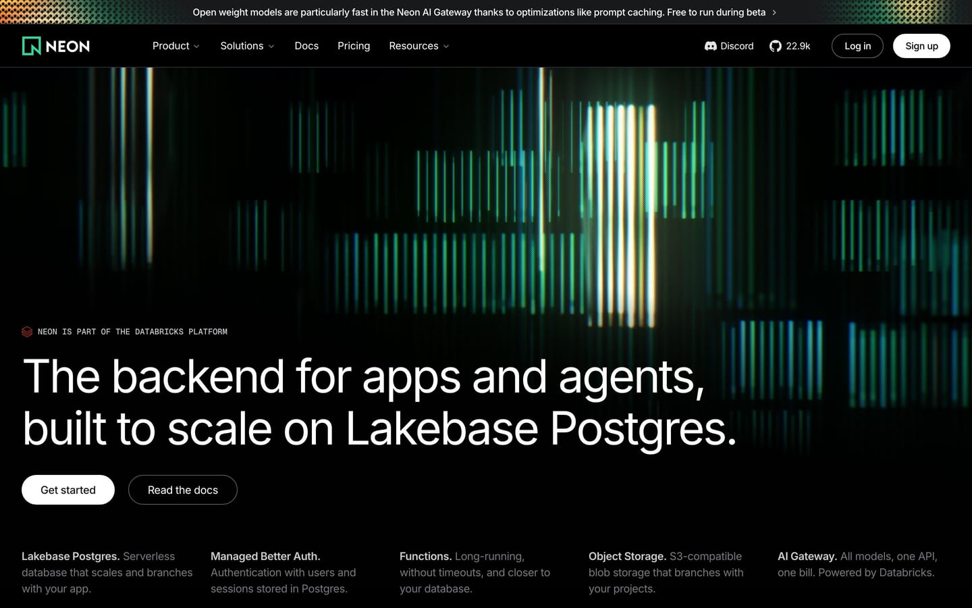972x608 pixels.
Task: Click the Lakebase Postgres feature description
Action: click(107, 572)
